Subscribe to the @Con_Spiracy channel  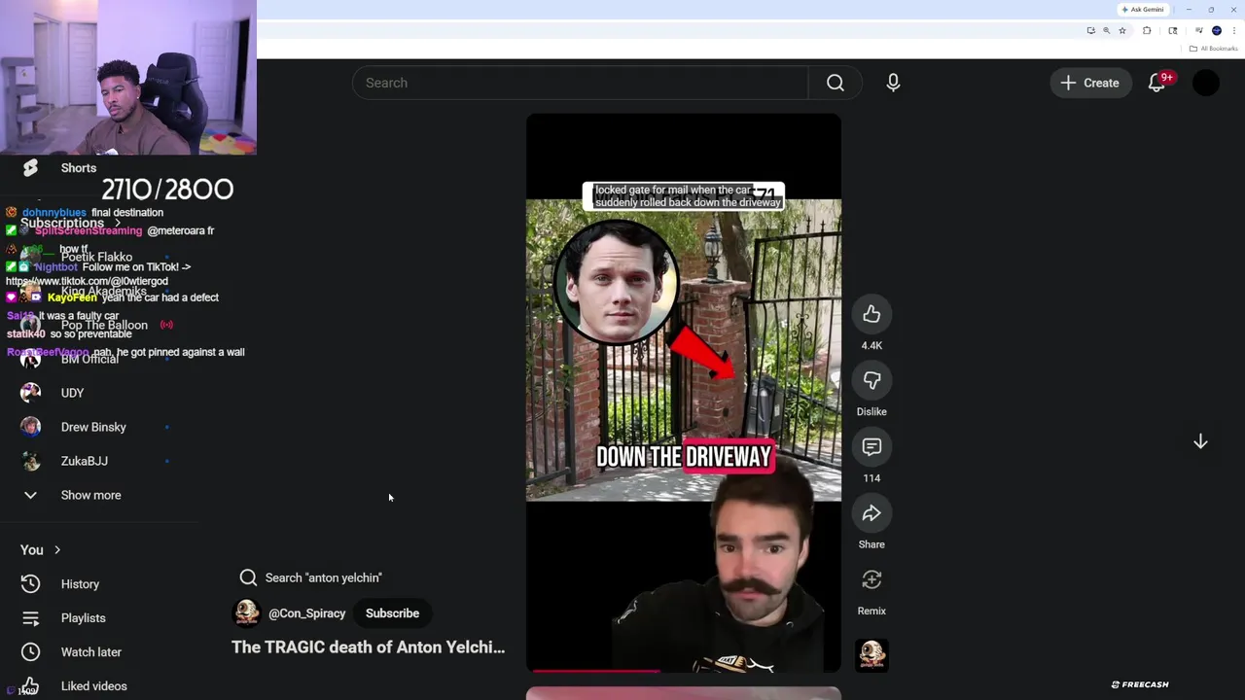[x=392, y=612]
